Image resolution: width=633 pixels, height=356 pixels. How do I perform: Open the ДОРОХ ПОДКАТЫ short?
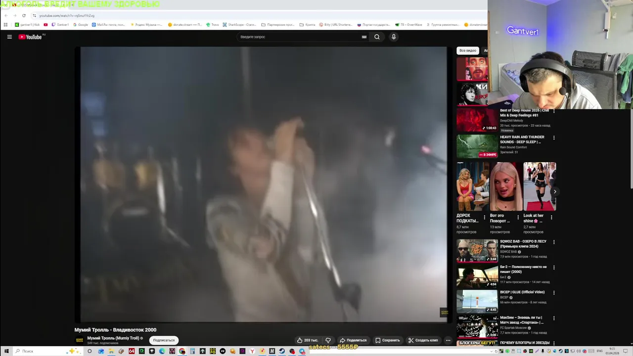tap(472, 186)
